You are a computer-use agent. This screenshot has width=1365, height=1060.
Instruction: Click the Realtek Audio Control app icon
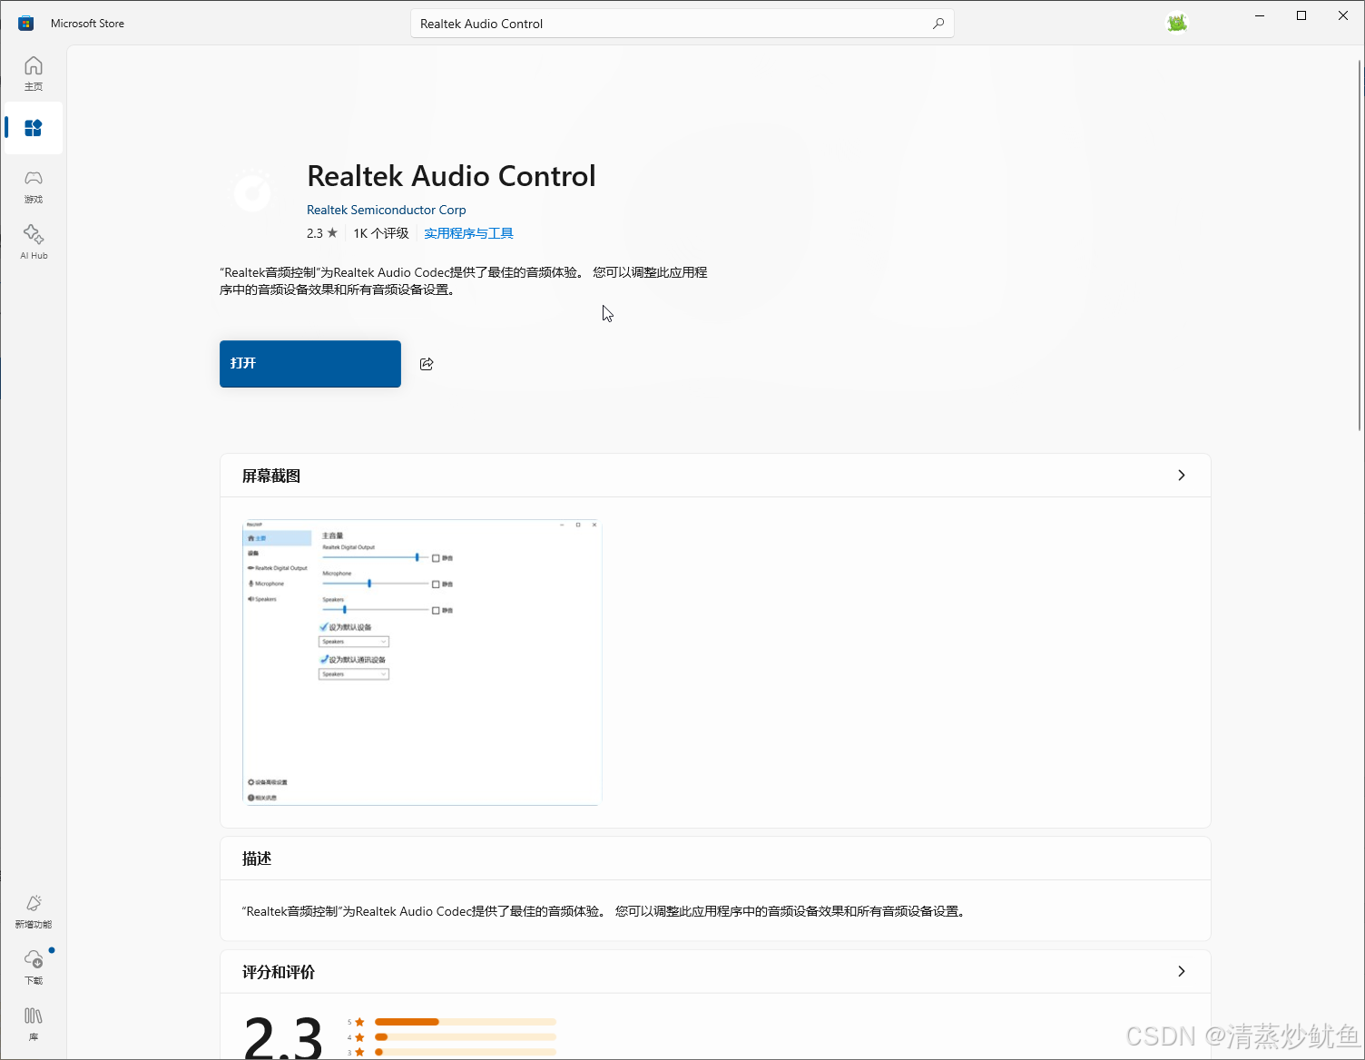(253, 191)
